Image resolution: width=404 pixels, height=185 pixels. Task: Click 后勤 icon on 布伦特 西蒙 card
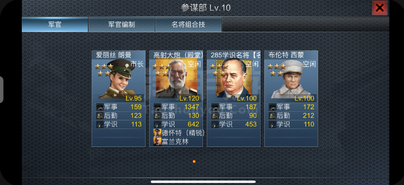273,116
